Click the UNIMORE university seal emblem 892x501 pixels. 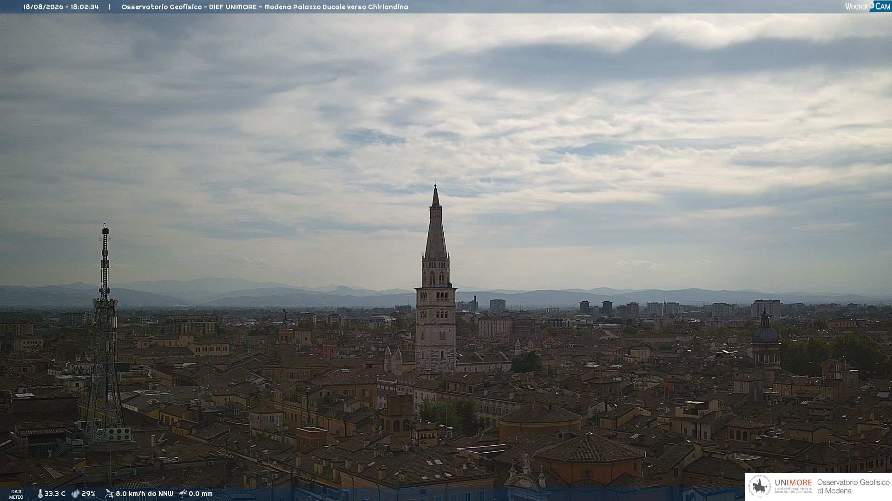point(760,487)
